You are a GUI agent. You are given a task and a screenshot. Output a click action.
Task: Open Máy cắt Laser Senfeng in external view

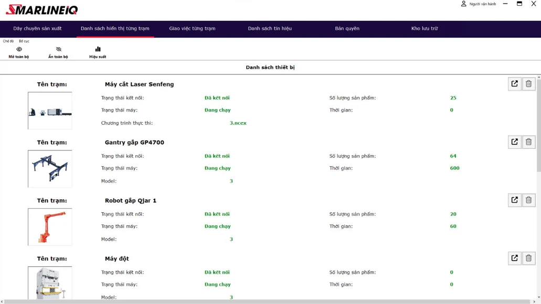pyautogui.click(x=514, y=84)
